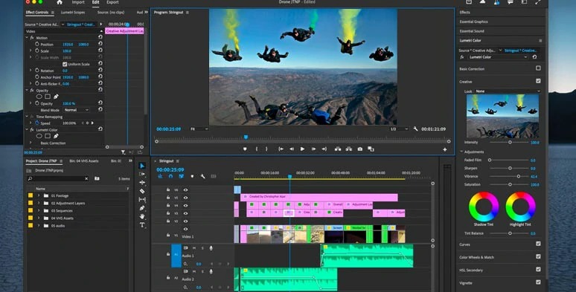
Task: Switch to the Export tab
Action: coord(112,2)
